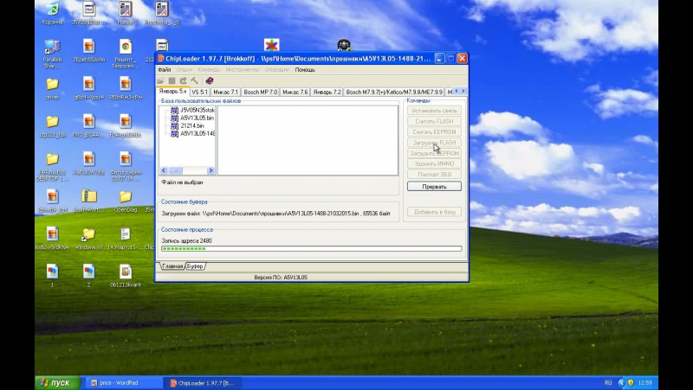Viewport: 693px width, 390px height.
Task: Click the green write progress bar
Action: tap(312, 249)
